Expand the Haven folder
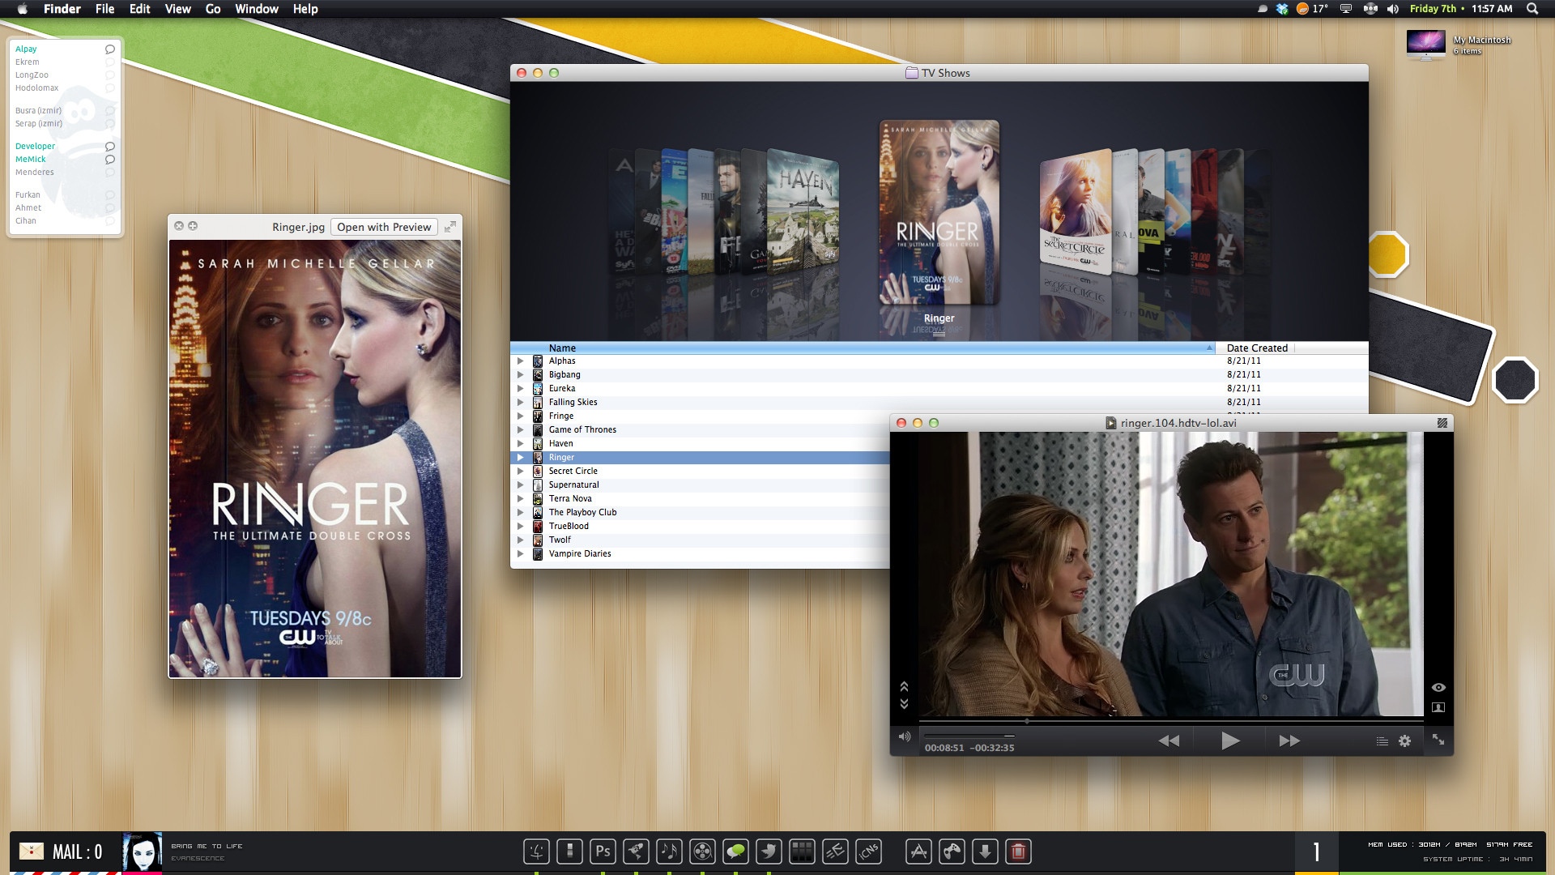 point(521,444)
